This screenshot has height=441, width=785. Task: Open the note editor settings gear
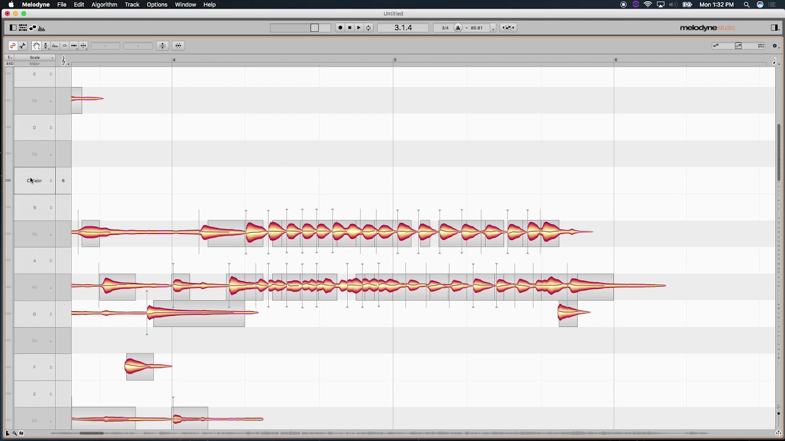coord(775,46)
